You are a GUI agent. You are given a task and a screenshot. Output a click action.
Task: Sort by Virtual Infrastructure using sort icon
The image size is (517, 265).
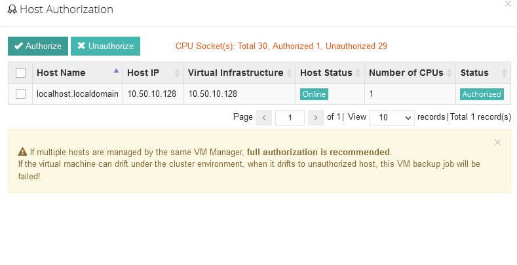289,73
